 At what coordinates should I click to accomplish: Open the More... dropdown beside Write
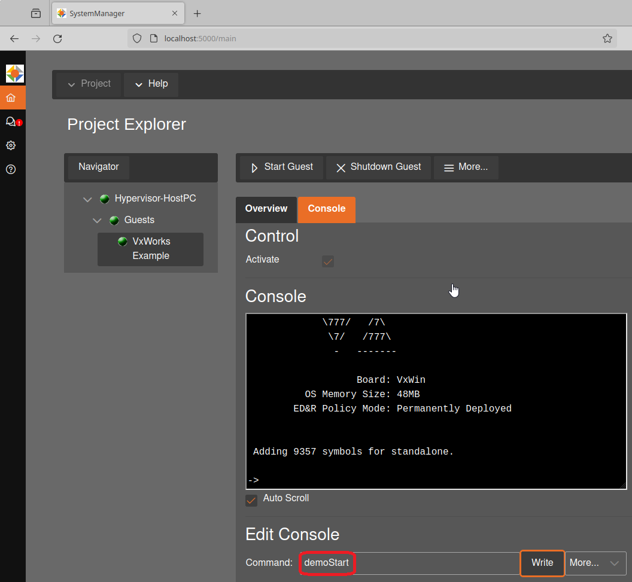click(x=595, y=563)
